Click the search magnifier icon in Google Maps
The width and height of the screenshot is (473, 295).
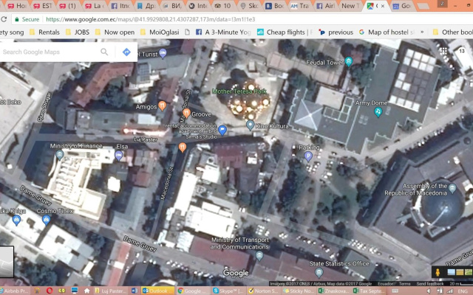click(x=104, y=52)
